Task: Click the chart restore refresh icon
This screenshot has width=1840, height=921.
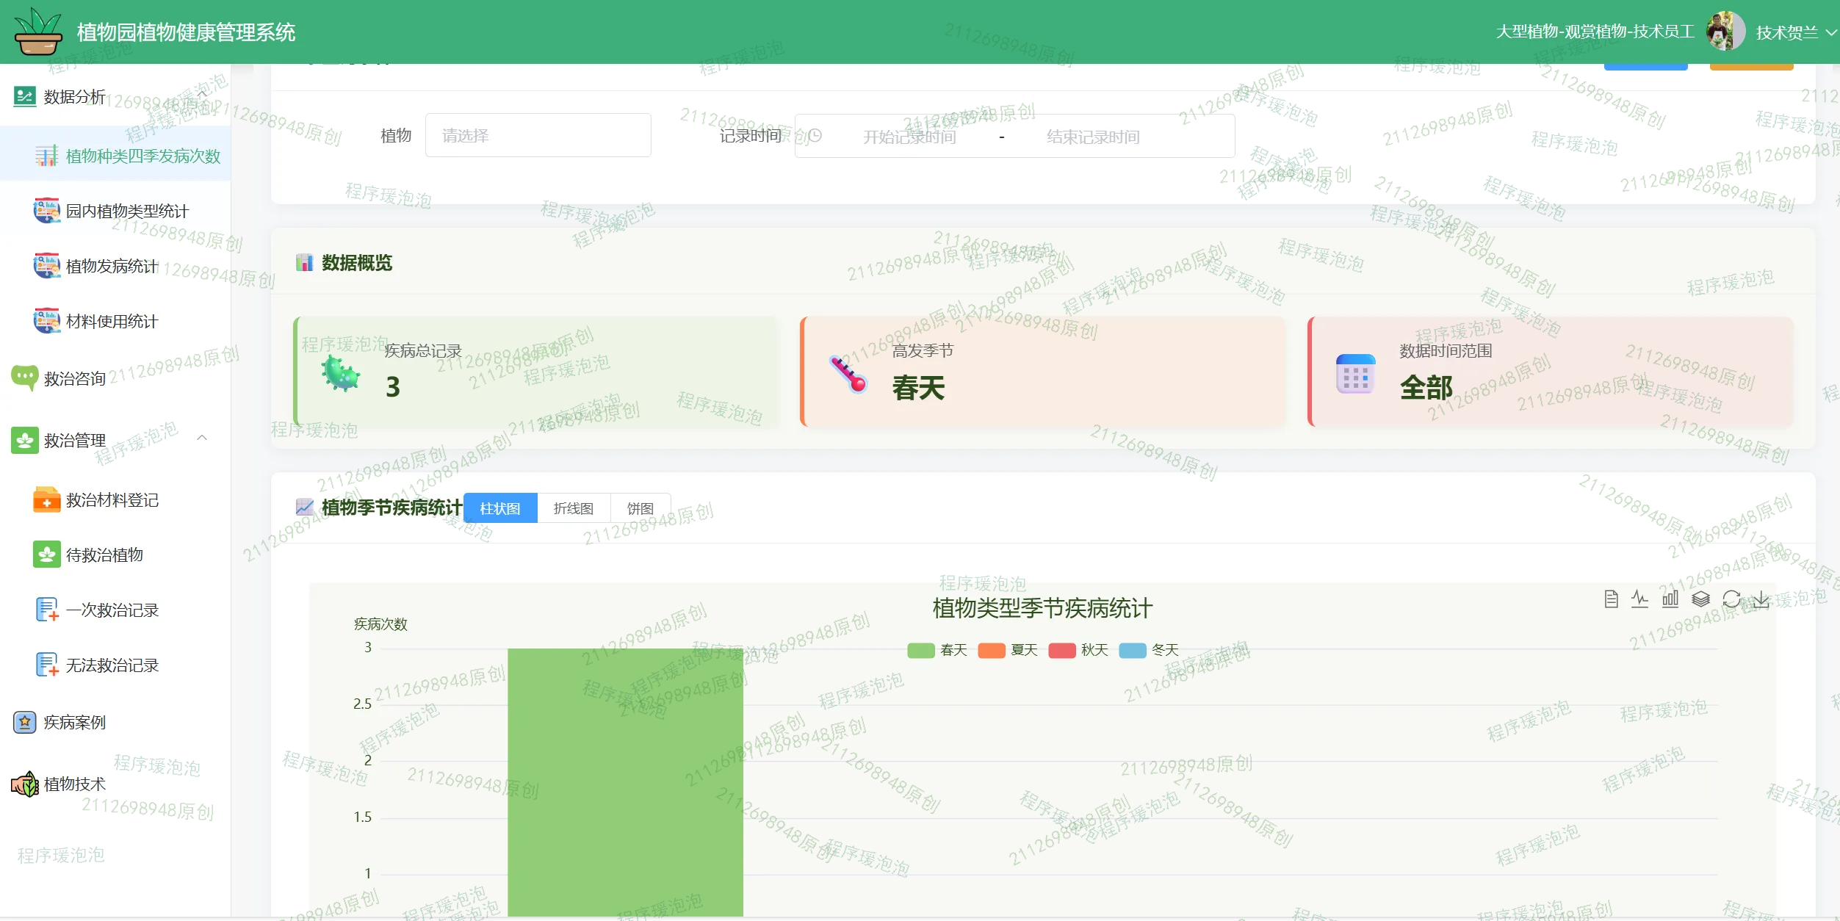Action: pos(1731,599)
